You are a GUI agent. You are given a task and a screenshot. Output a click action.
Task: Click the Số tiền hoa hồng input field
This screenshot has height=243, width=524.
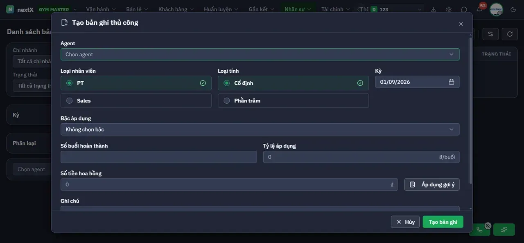(x=229, y=185)
